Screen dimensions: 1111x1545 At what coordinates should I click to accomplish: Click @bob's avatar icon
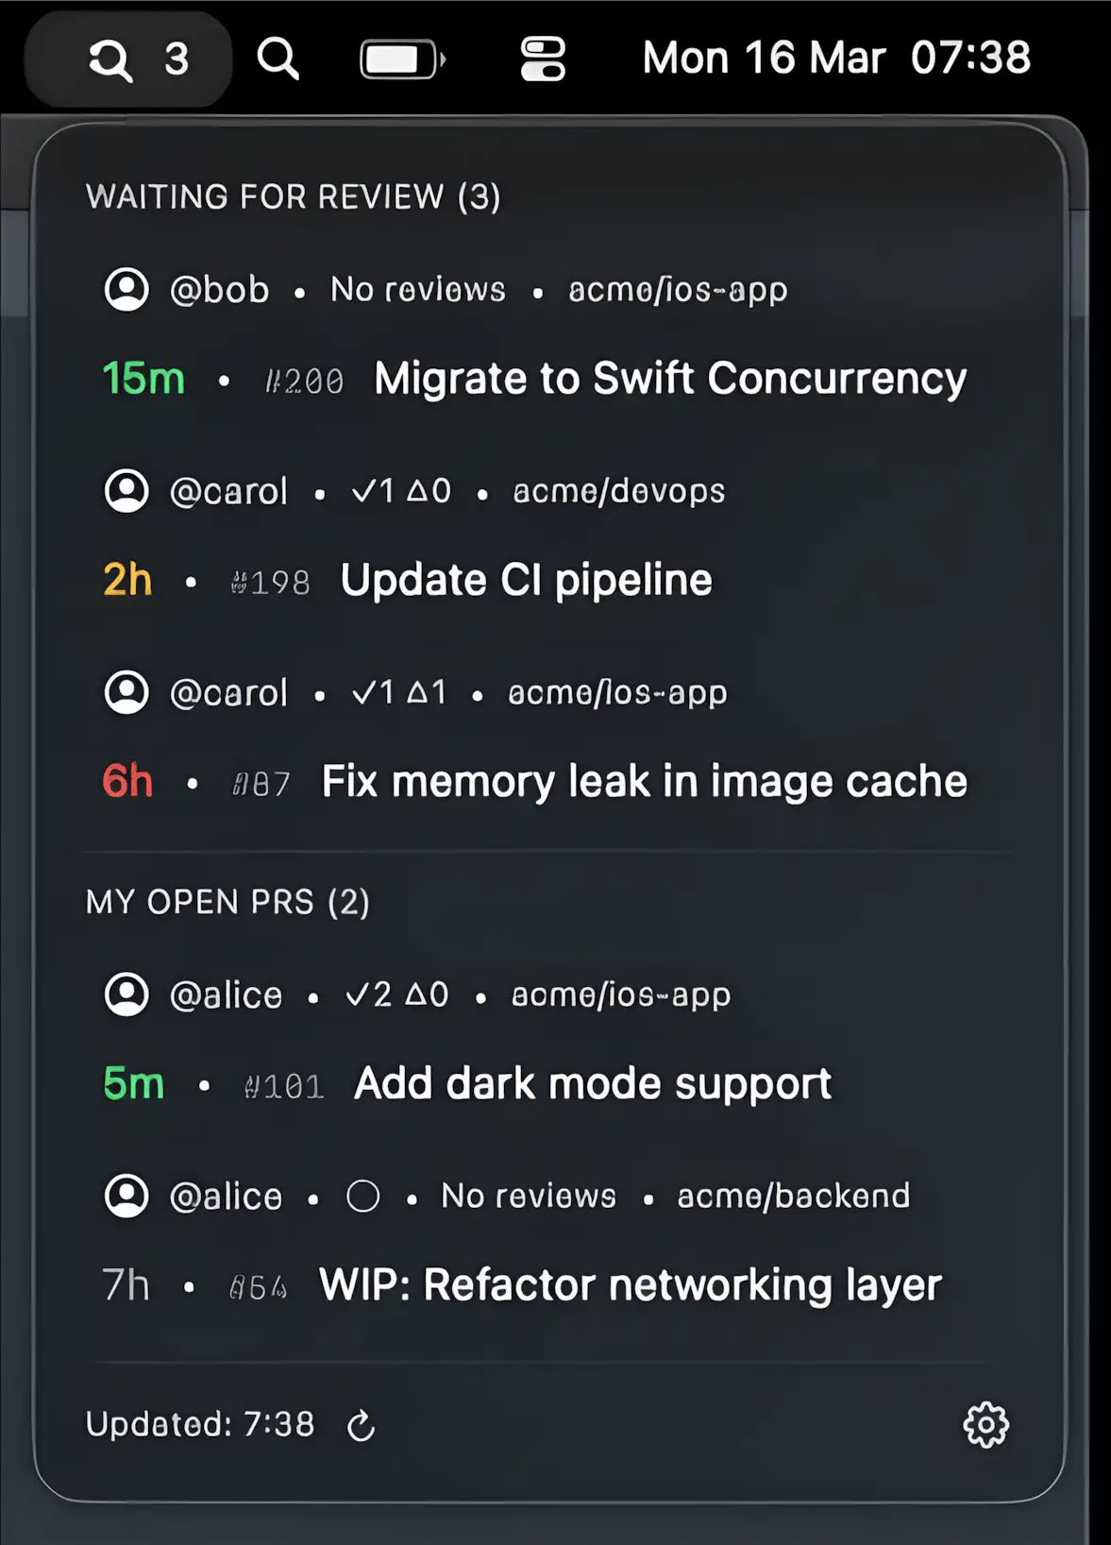(126, 289)
